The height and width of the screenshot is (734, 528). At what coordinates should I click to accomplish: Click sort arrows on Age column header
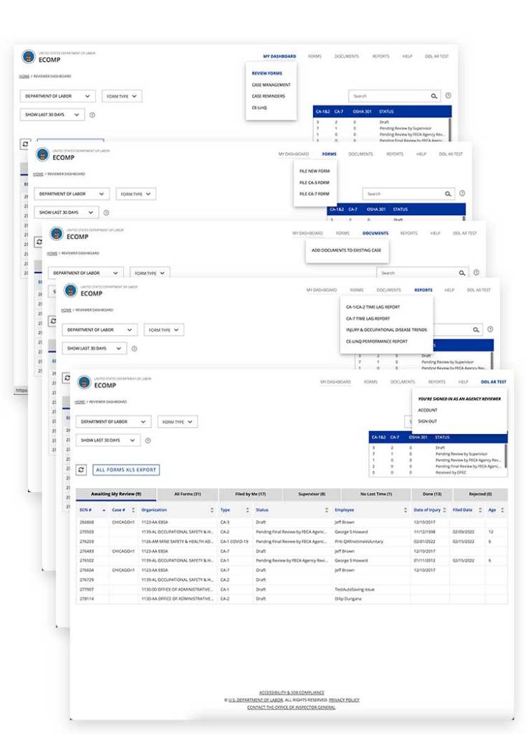(502, 510)
